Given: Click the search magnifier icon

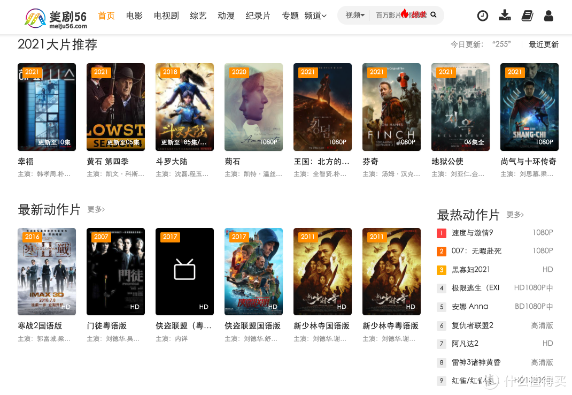Looking at the screenshot, I should coord(434,15).
